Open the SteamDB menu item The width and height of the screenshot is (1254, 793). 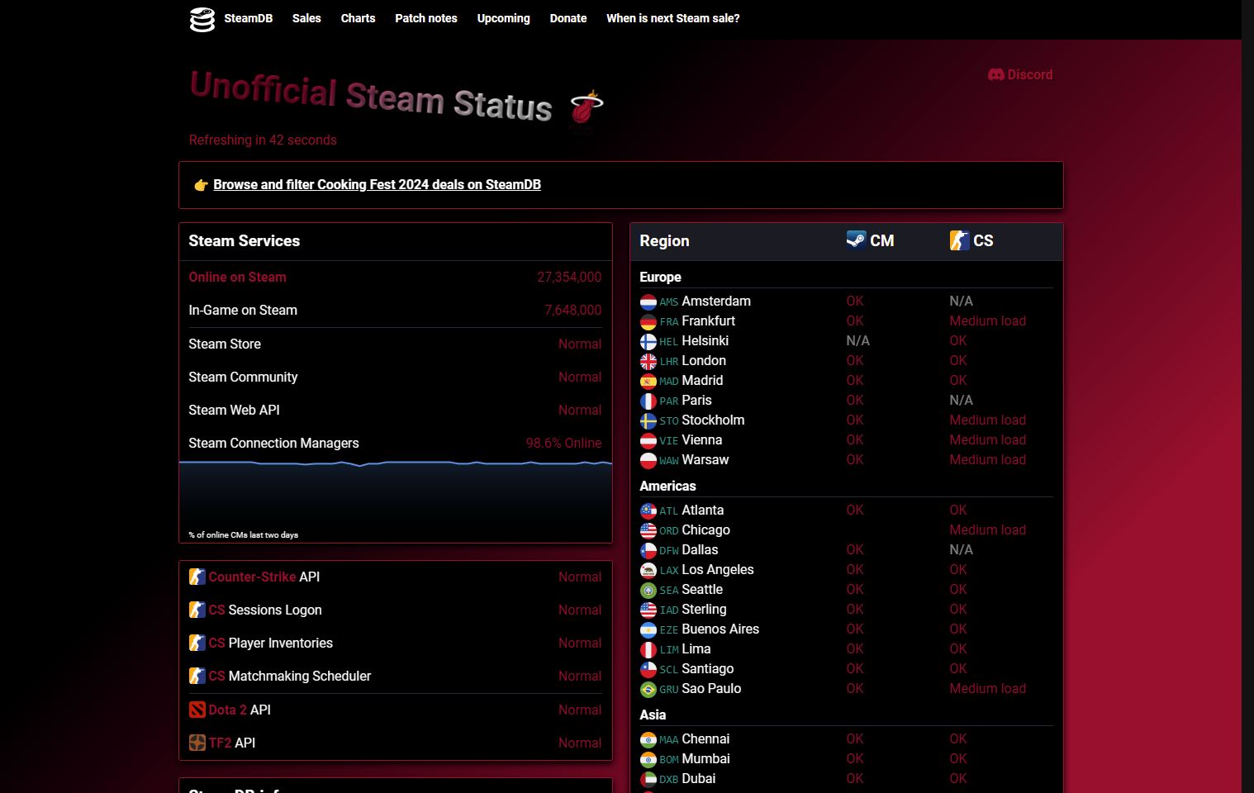pos(248,18)
